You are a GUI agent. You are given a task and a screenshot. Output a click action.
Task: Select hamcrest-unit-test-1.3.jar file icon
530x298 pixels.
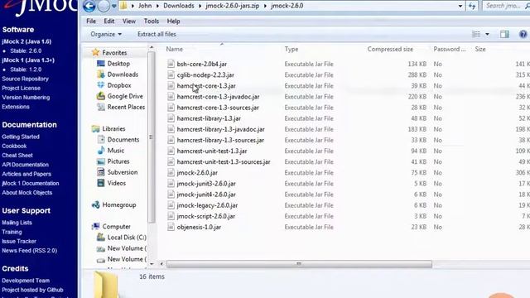coord(171,151)
